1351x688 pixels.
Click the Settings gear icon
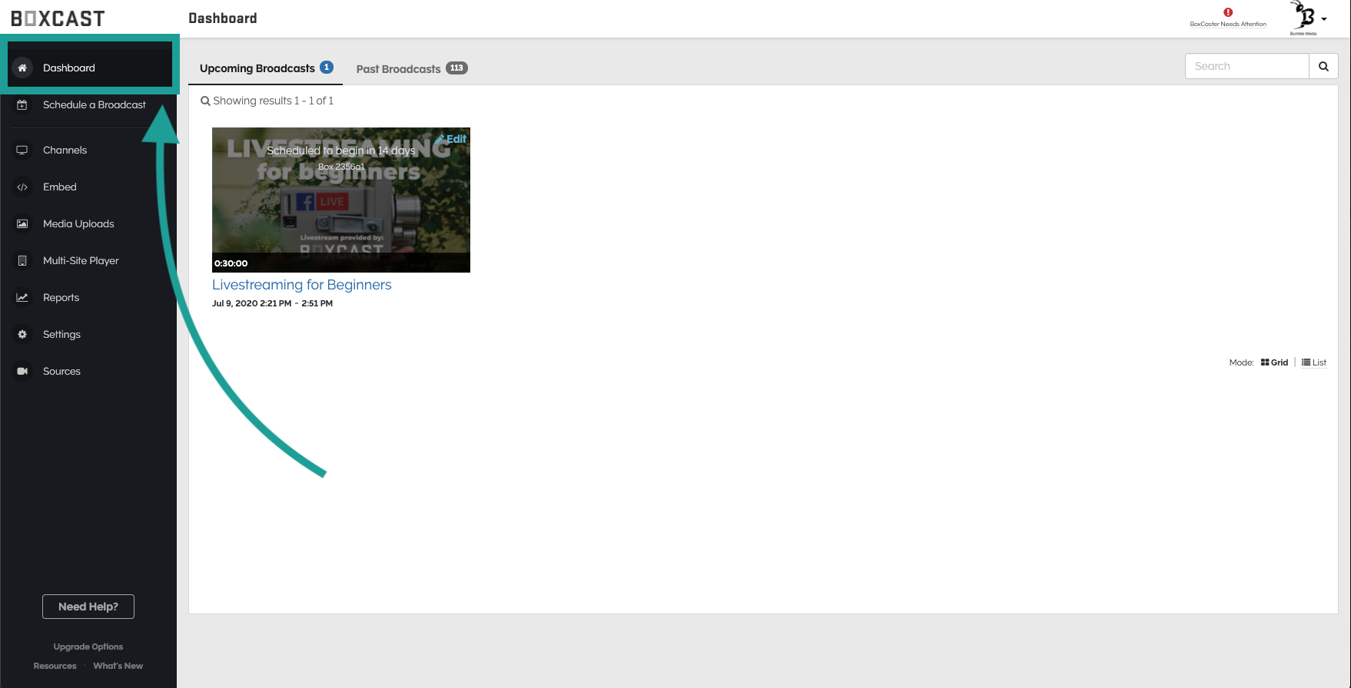point(22,334)
